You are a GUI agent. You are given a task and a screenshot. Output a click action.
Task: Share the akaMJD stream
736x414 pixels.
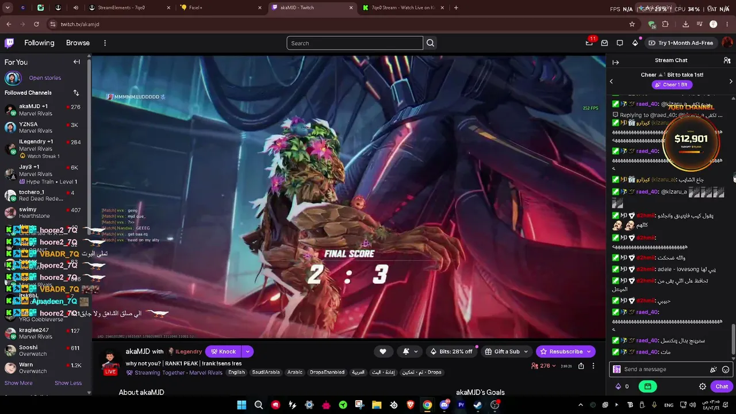[581, 366]
